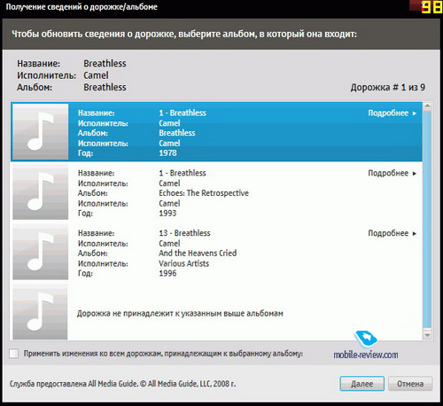Viewport: 443px width, 406px height.
Task: Expand Подробнее arrow for 1978 Breathless entry
Action: [x=415, y=113]
